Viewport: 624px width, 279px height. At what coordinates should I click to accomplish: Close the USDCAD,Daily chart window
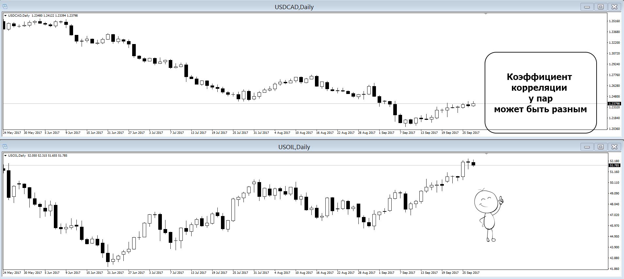(614, 7)
